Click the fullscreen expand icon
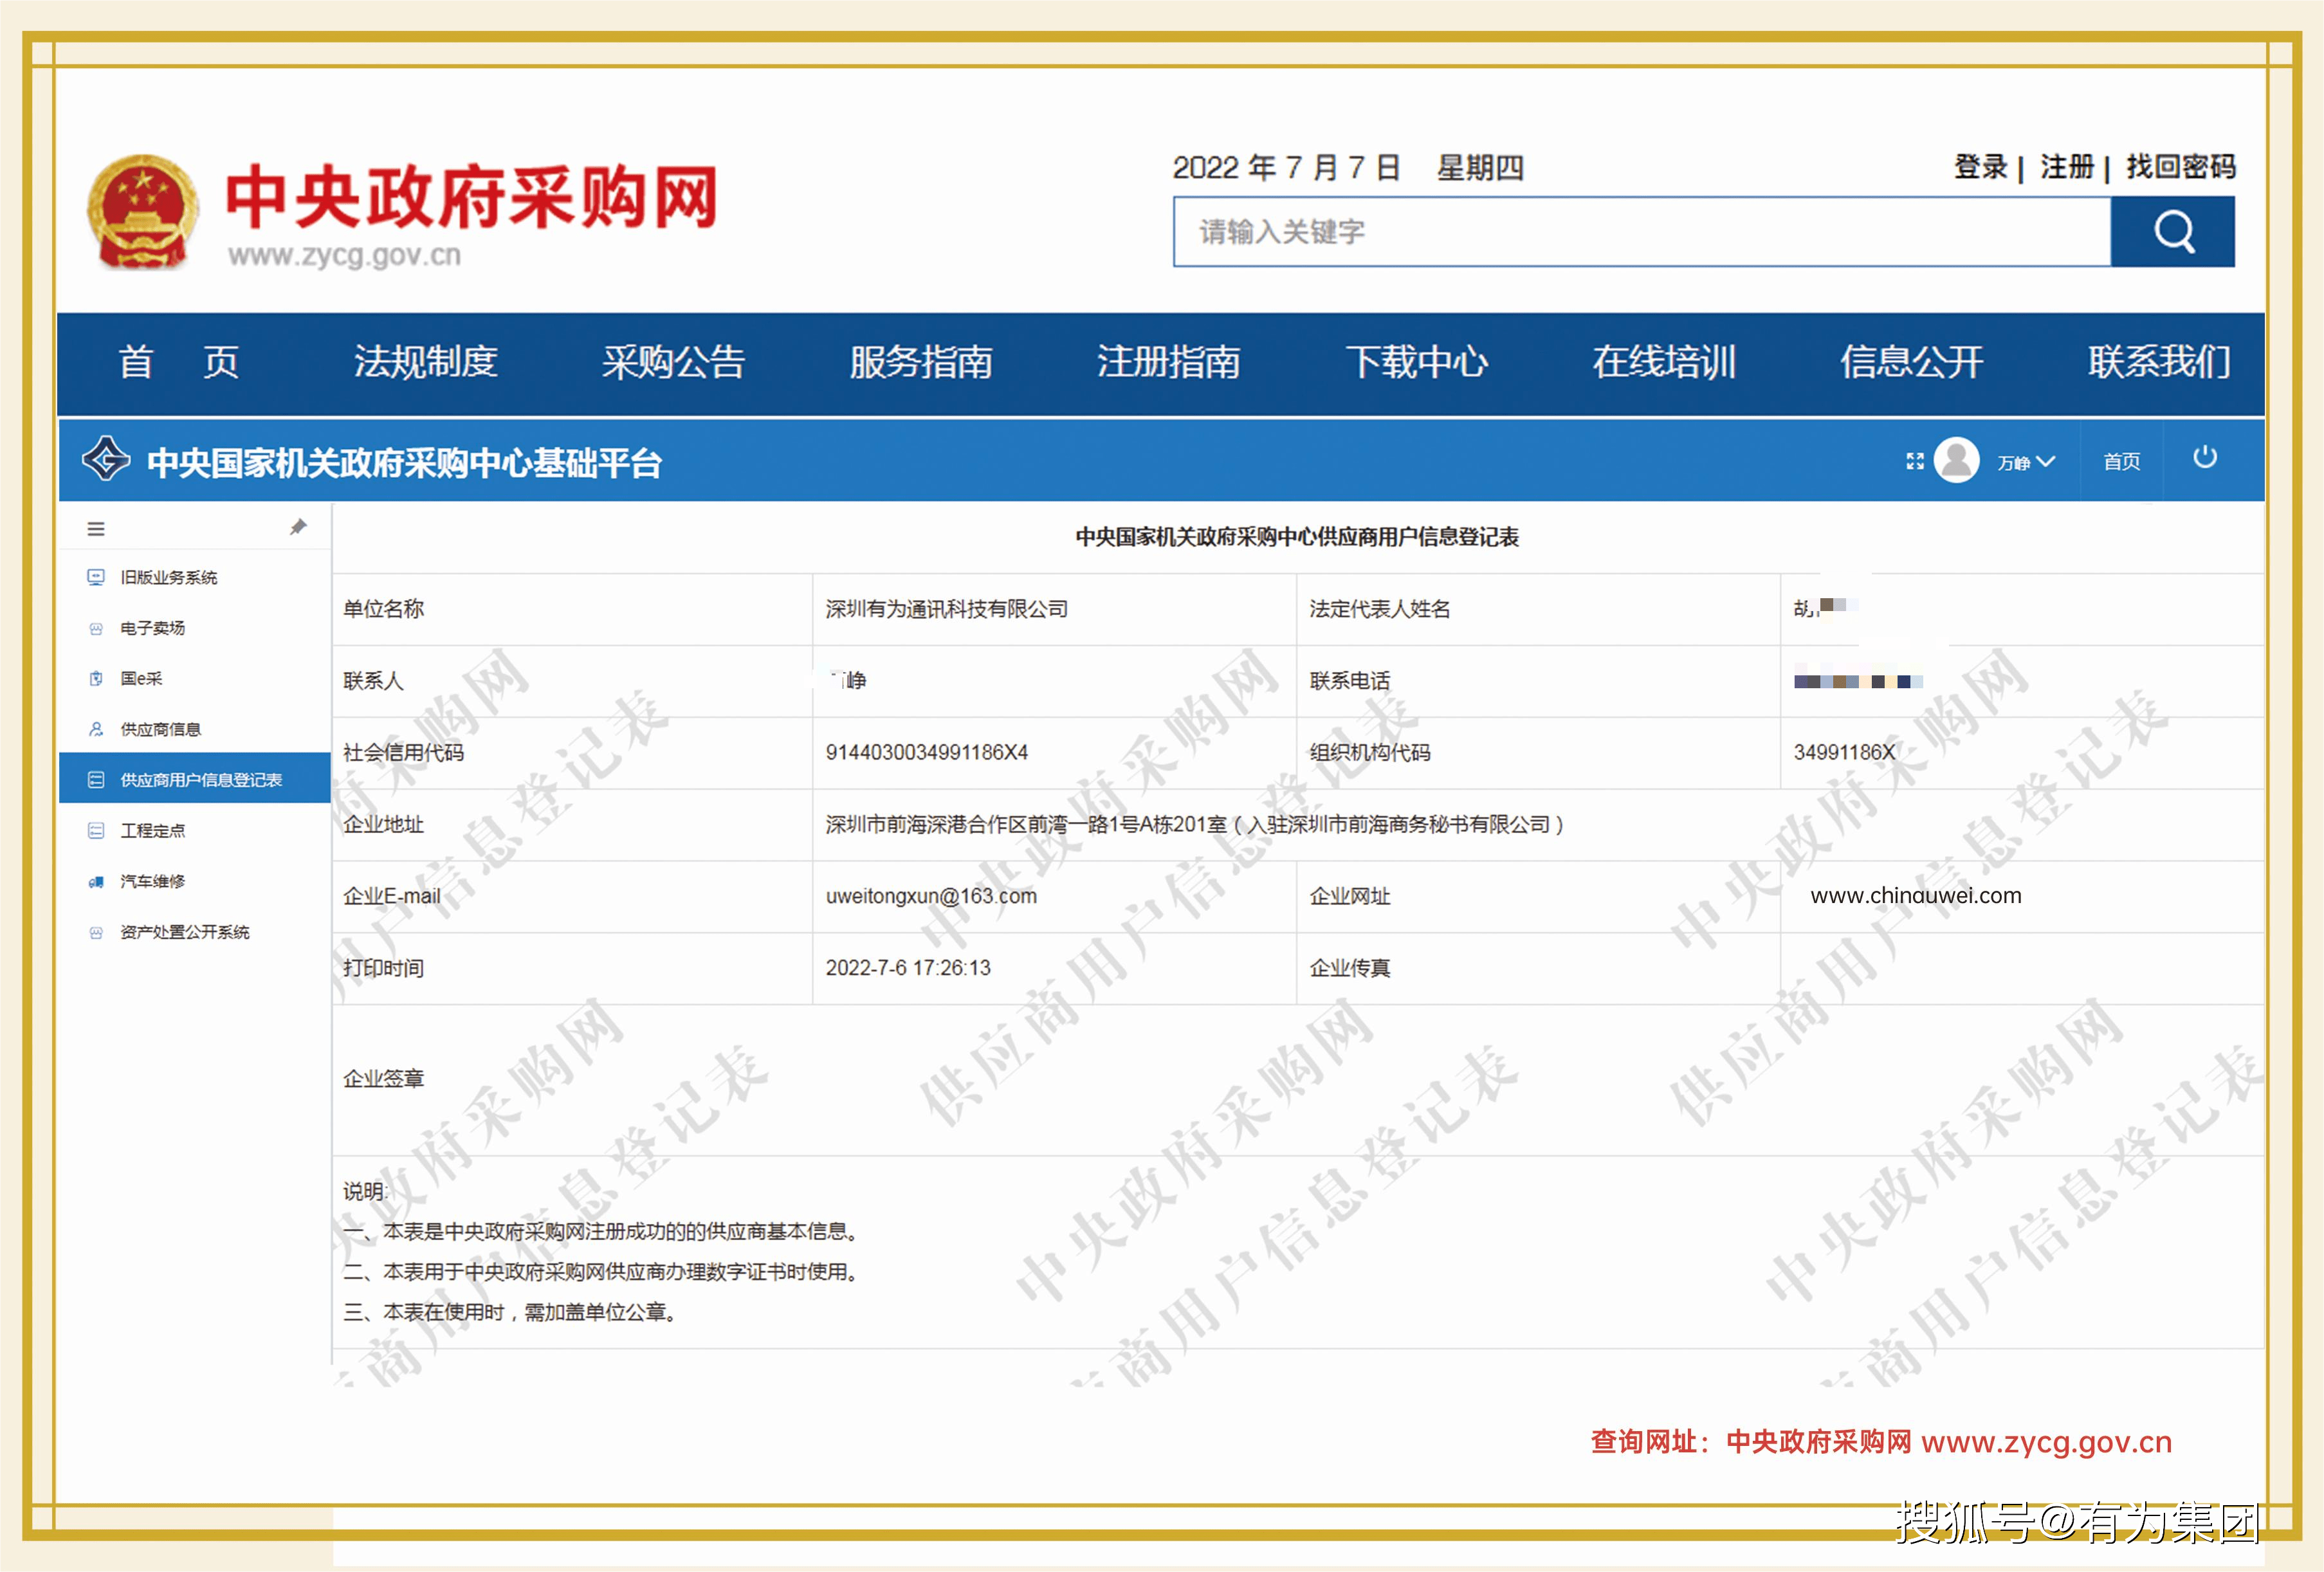 (x=1914, y=461)
